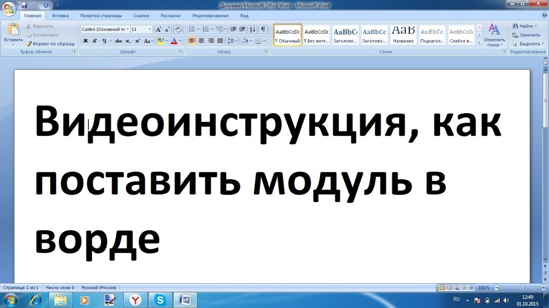Screen dimensions: 549x308
Task: Apply the Название style
Action: [404, 35]
